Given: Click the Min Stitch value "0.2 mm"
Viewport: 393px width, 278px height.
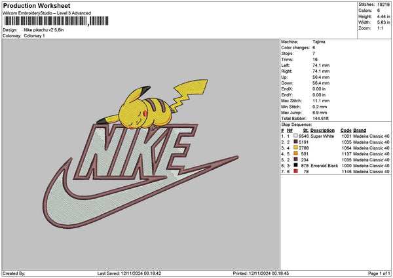Looking at the screenshot, I should [x=320, y=107].
